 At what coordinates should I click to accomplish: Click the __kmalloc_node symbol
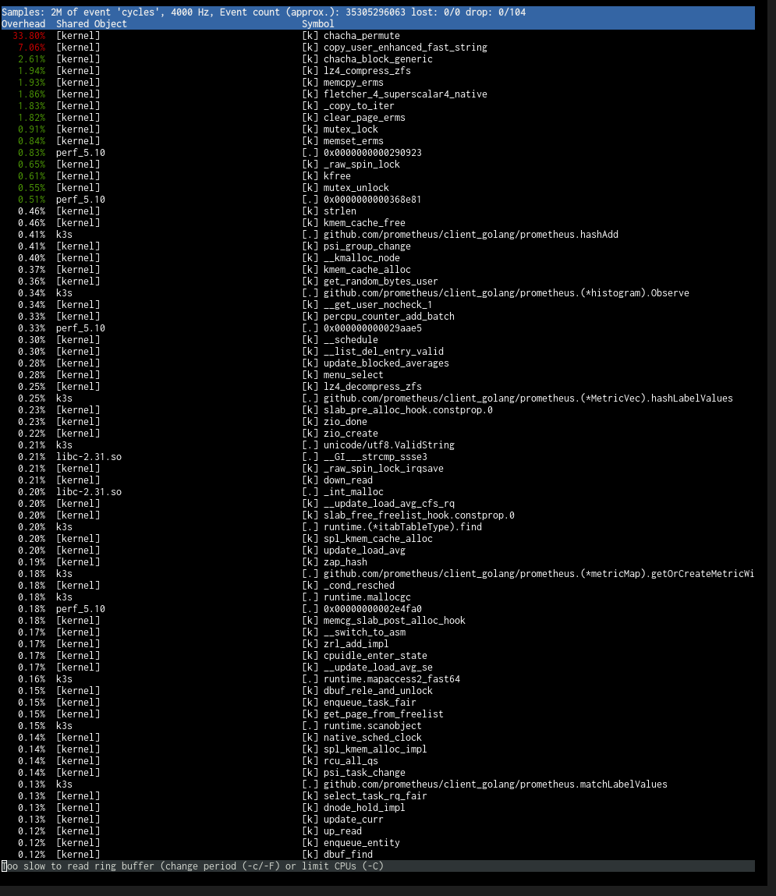(x=361, y=258)
